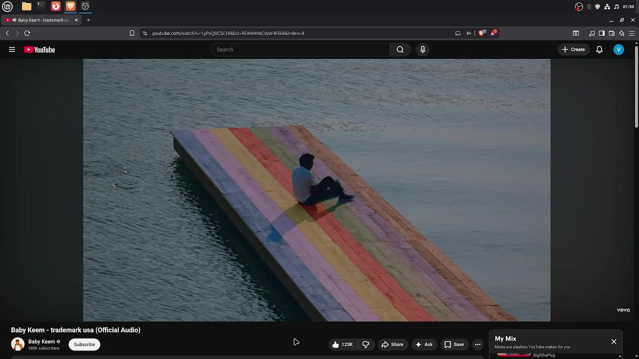Open more actions three-dot menu
The image size is (639, 359).
pos(478,344)
